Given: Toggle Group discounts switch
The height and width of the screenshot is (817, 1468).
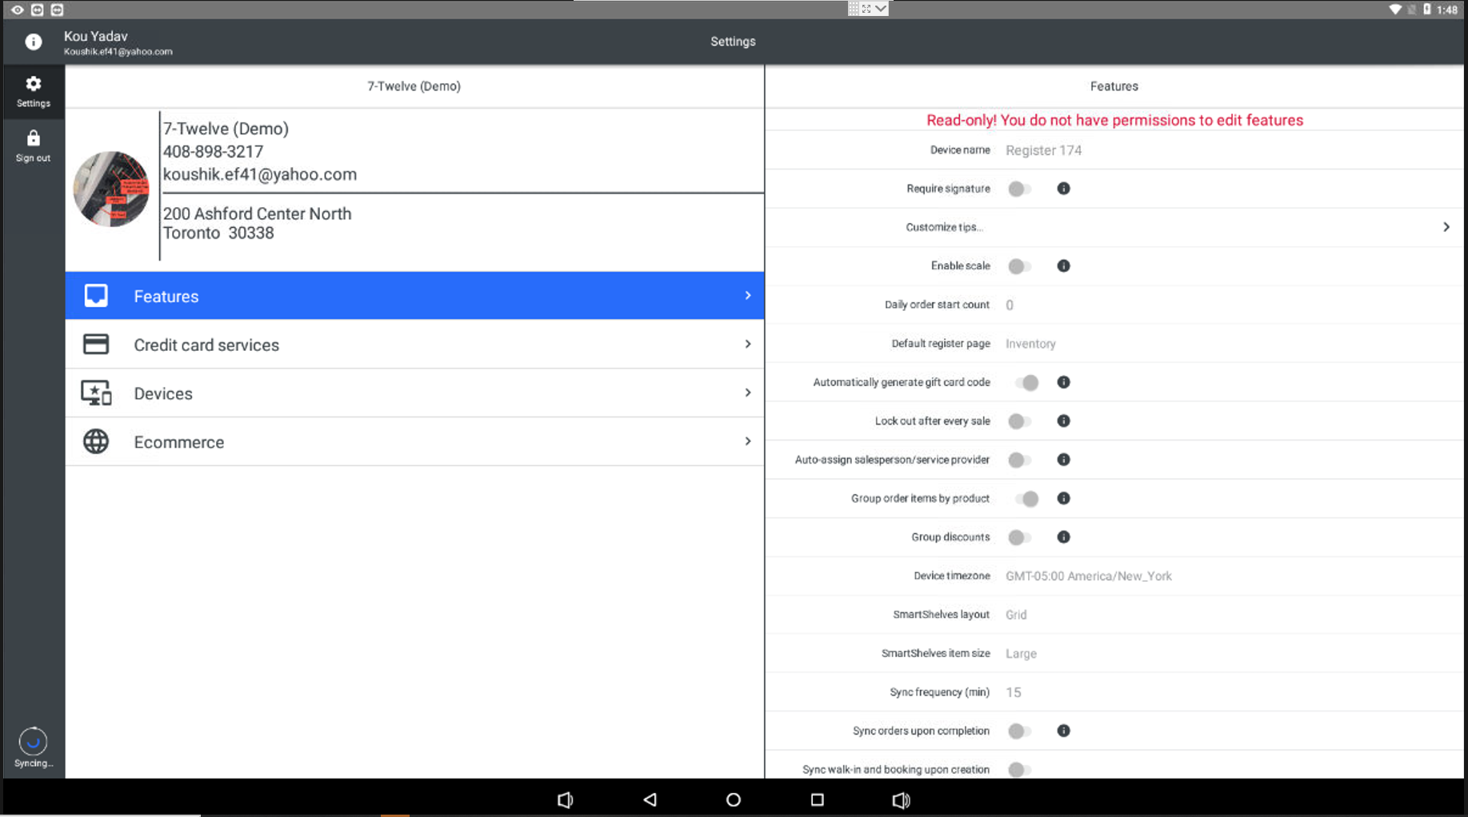Looking at the screenshot, I should coord(1019,538).
